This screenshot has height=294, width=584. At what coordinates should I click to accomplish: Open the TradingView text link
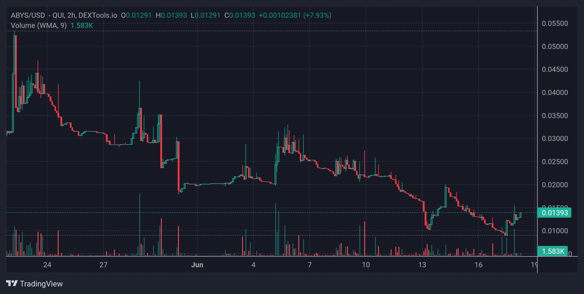coord(41,284)
